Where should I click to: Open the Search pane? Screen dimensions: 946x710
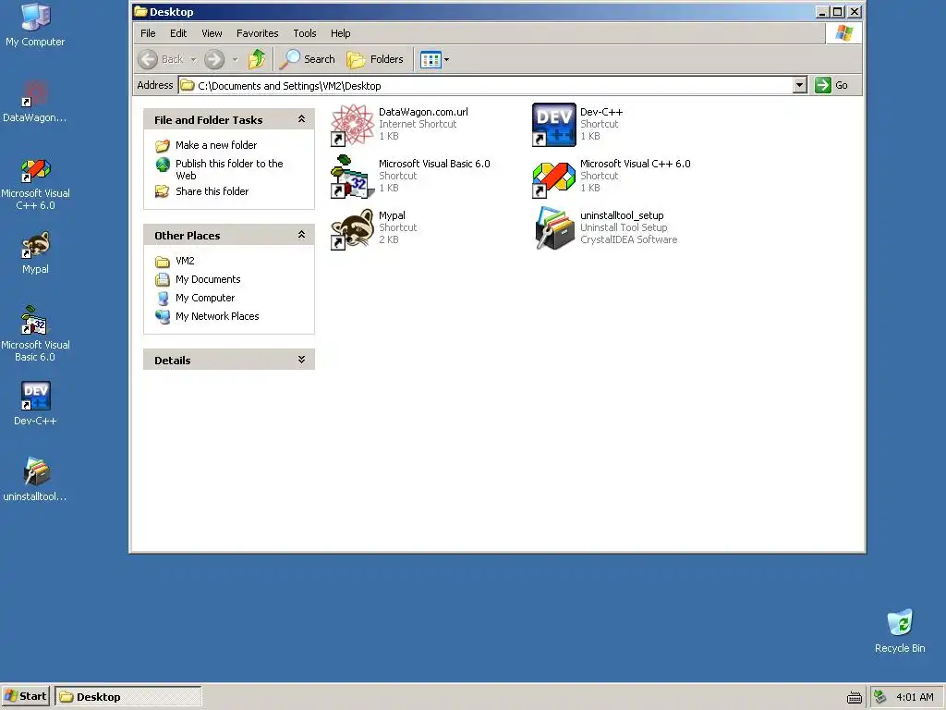click(x=308, y=59)
